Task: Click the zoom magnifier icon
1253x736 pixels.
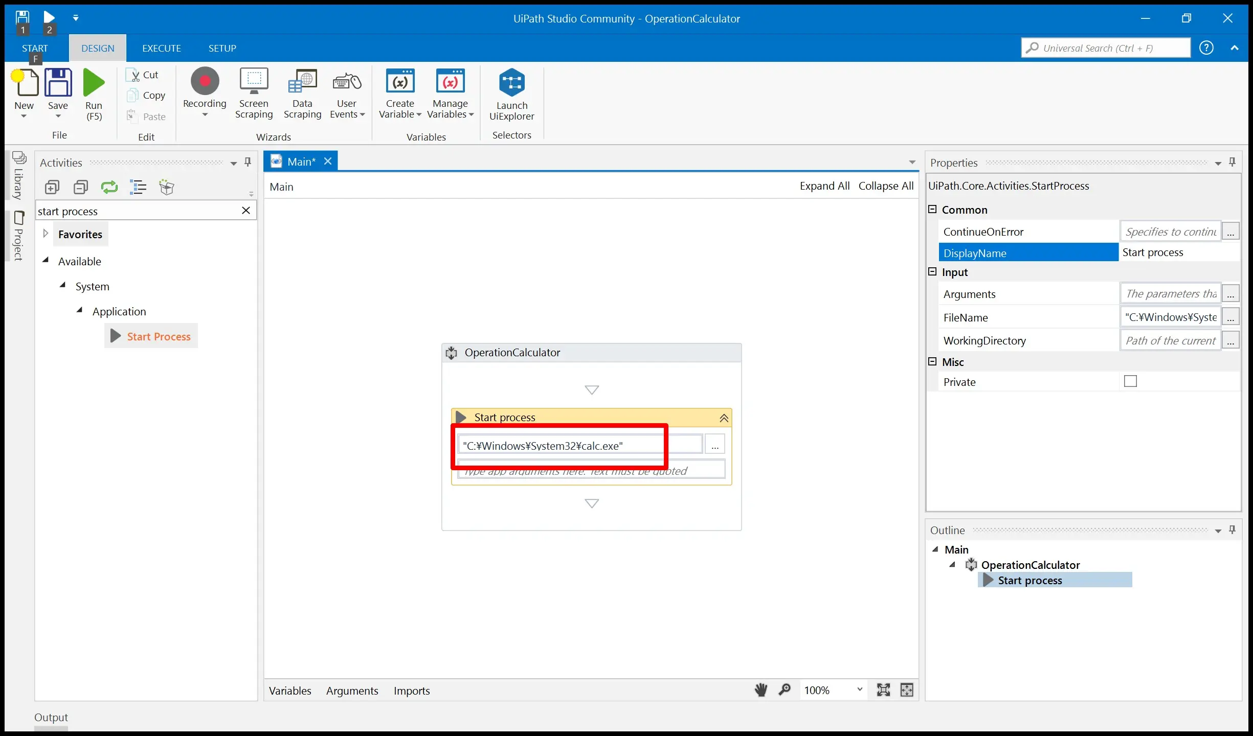Action: coord(785,690)
